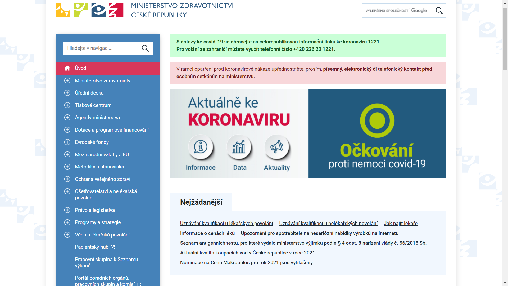Viewport: 508px width, 286px height.
Task: Click the Úvod home icon
Action: (67, 68)
